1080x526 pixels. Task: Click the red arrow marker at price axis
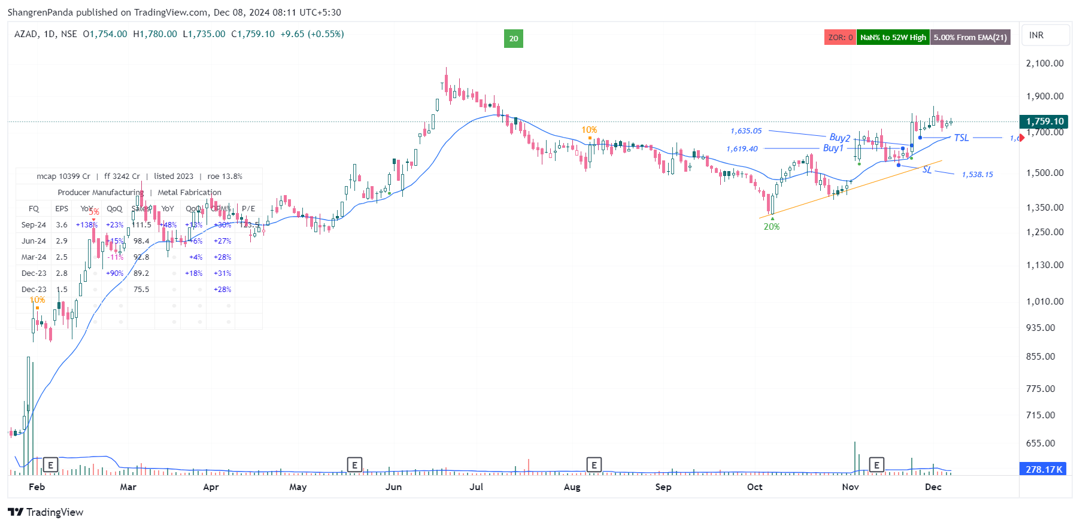(1022, 138)
